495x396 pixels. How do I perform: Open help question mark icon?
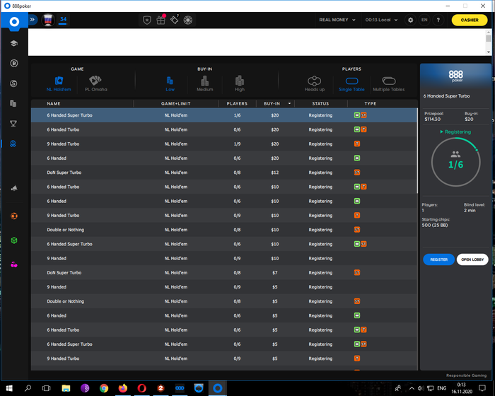(438, 20)
